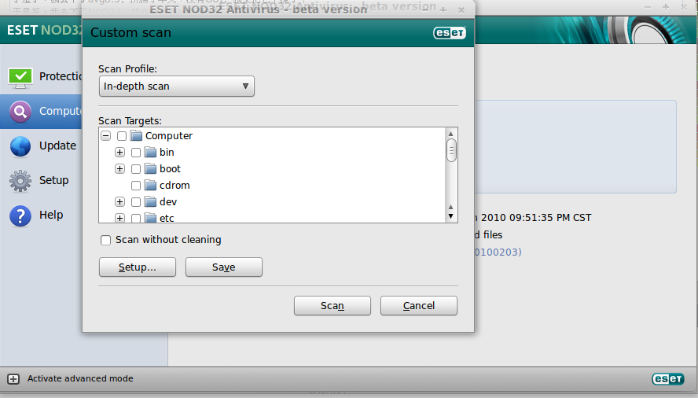Click Activate advanced mode link

tap(80, 379)
